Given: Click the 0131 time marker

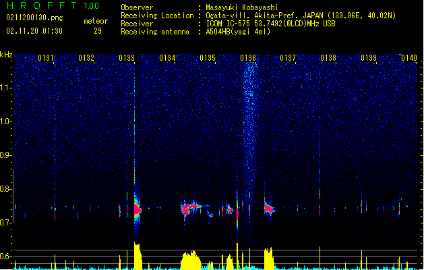Looking at the screenshot, I should [x=46, y=58].
